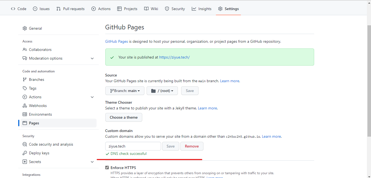Click the Choose a theme button

[124, 117]
